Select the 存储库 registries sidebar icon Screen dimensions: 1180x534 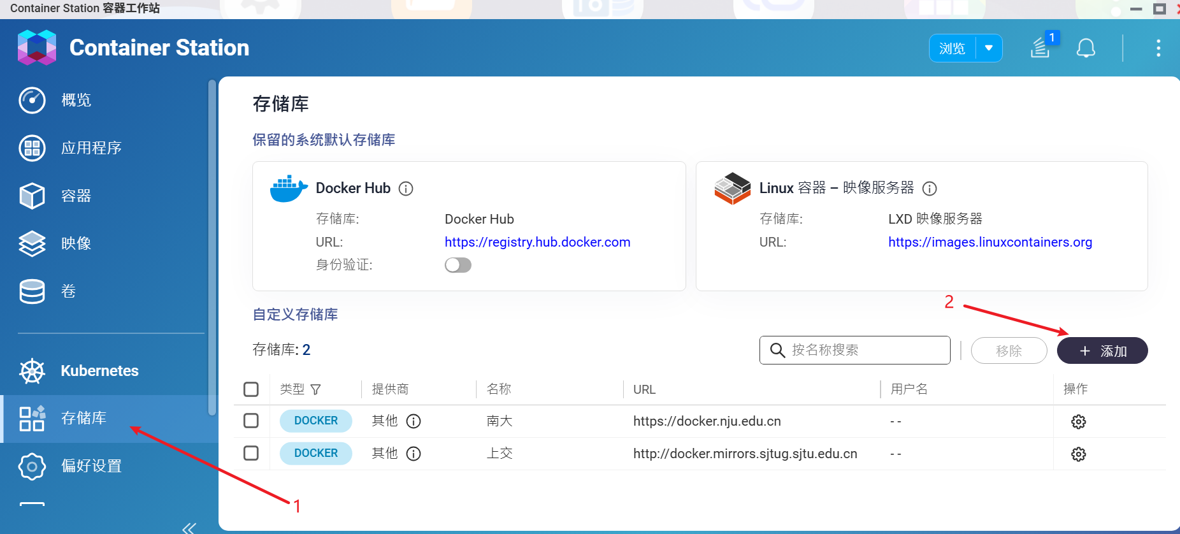(x=32, y=418)
